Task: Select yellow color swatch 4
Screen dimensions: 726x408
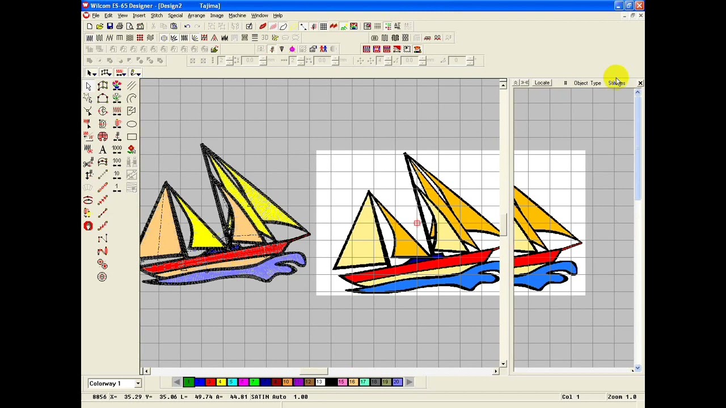Action: coord(221,382)
